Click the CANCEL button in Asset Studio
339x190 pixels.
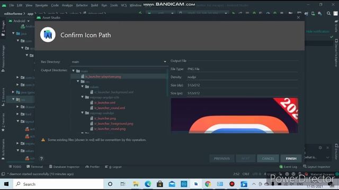(268, 158)
